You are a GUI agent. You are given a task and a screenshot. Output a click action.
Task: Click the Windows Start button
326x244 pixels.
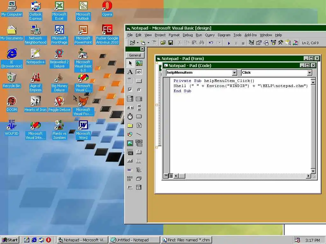(x=10, y=240)
